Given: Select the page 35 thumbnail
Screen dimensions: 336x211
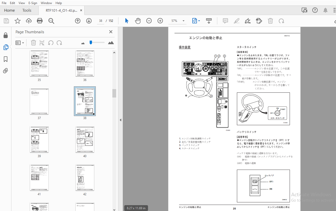Looking at the screenshot, I should [39, 63].
